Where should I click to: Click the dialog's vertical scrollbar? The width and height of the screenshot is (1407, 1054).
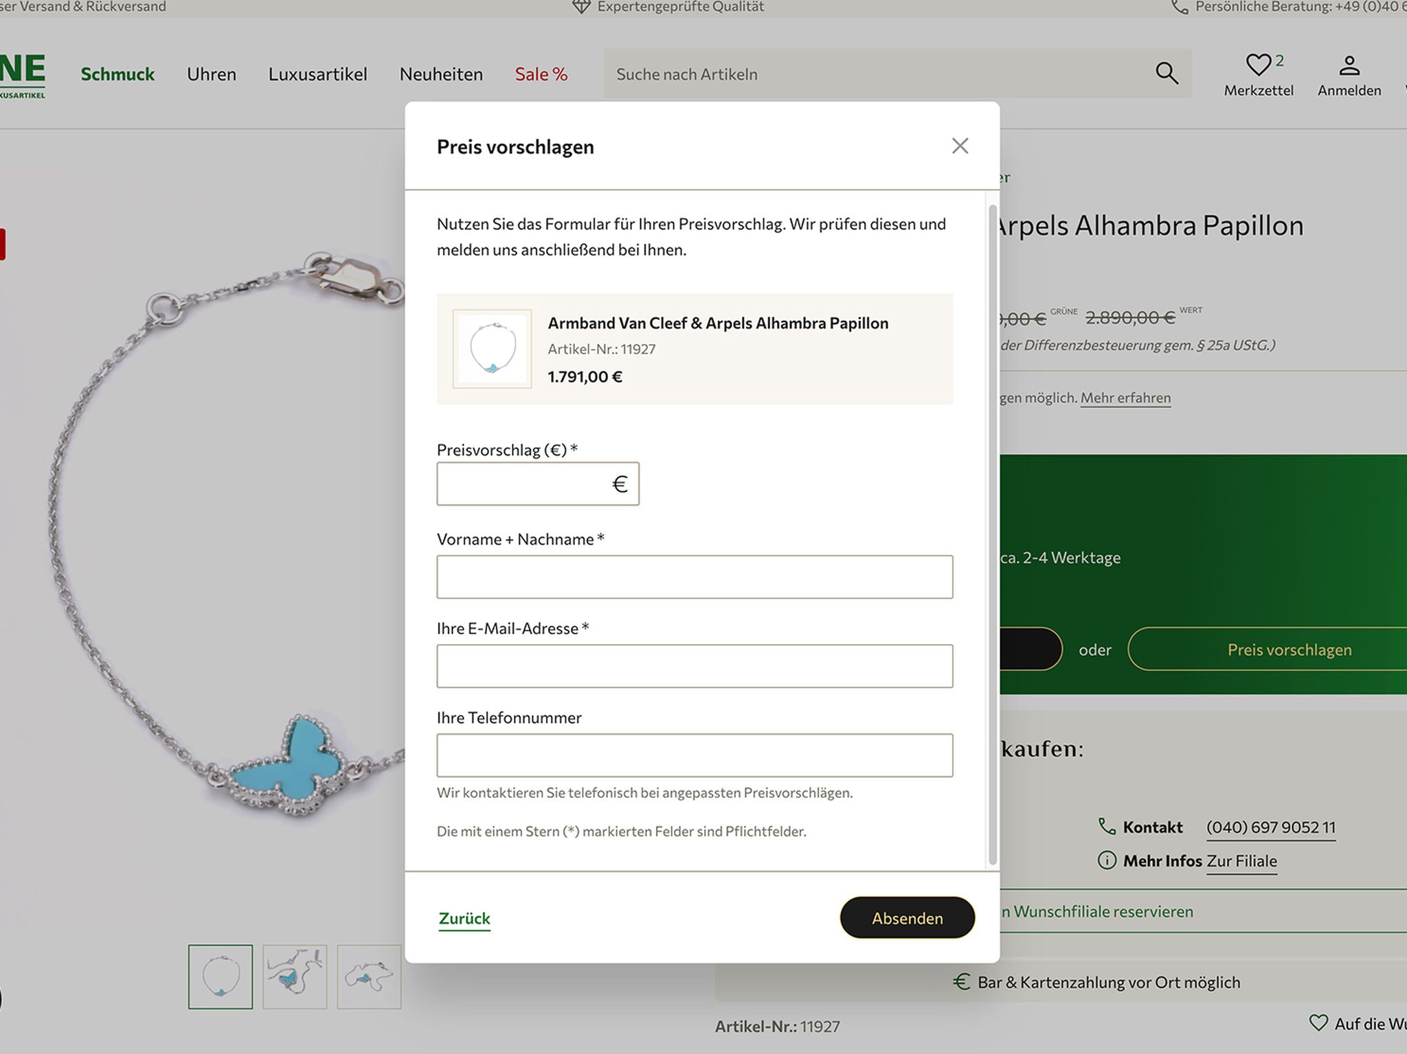[992, 536]
